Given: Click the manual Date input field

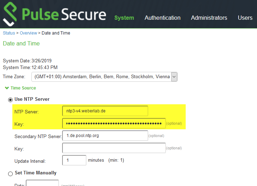Looking at the screenshot, I should point(42,183).
